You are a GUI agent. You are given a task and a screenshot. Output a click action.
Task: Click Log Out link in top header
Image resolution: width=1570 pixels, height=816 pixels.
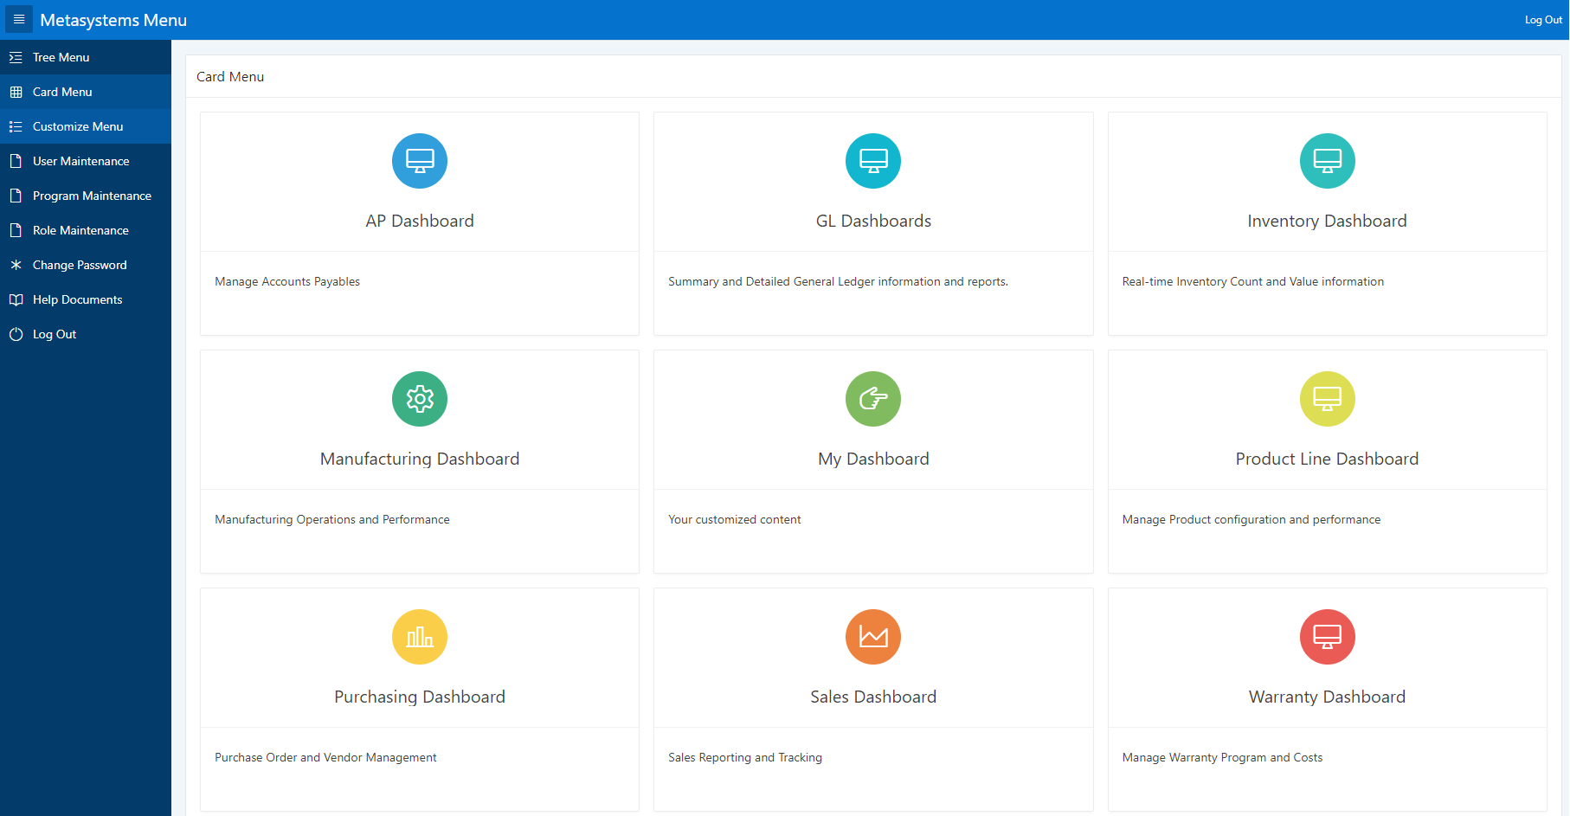[x=1543, y=20]
